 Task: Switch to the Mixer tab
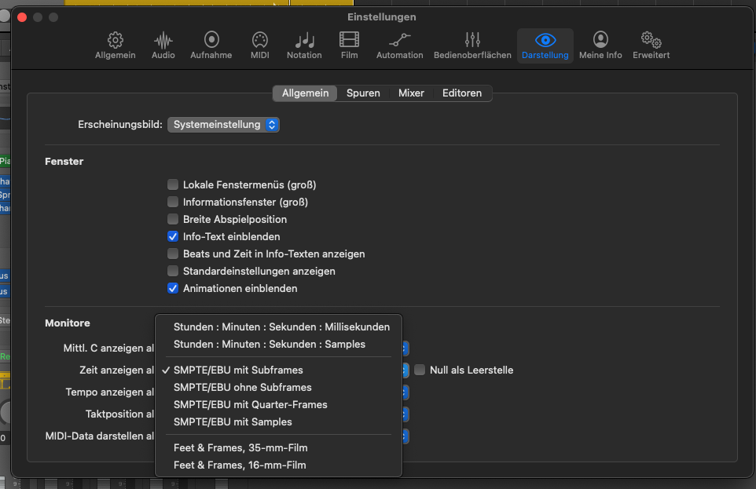click(x=411, y=93)
